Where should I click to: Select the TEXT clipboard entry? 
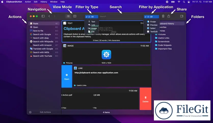point(106,32)
